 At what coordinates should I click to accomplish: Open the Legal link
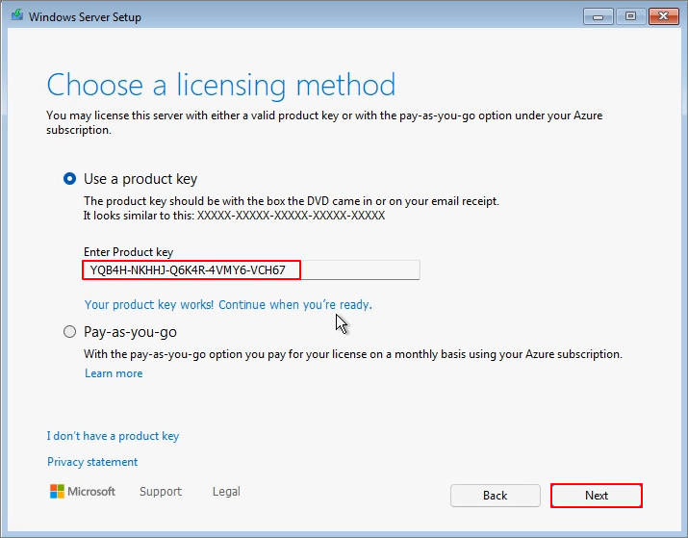tap(226, 492)
